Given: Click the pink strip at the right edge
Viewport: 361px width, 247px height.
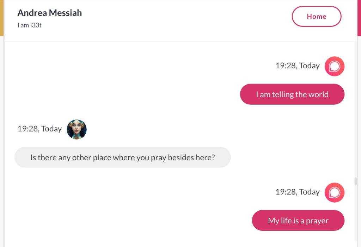Looking at the screenshot, I should [359, 18].
